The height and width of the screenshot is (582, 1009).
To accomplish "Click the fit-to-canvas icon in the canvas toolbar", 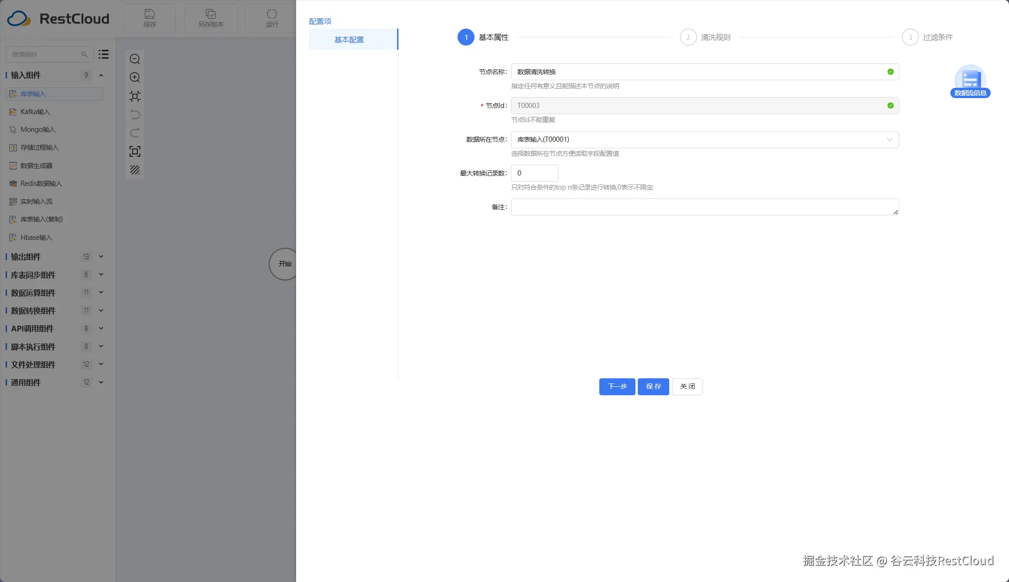I will pos(135,96).
